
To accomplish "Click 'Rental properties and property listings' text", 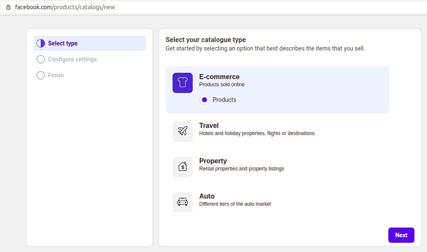I will tap(241, 169).
